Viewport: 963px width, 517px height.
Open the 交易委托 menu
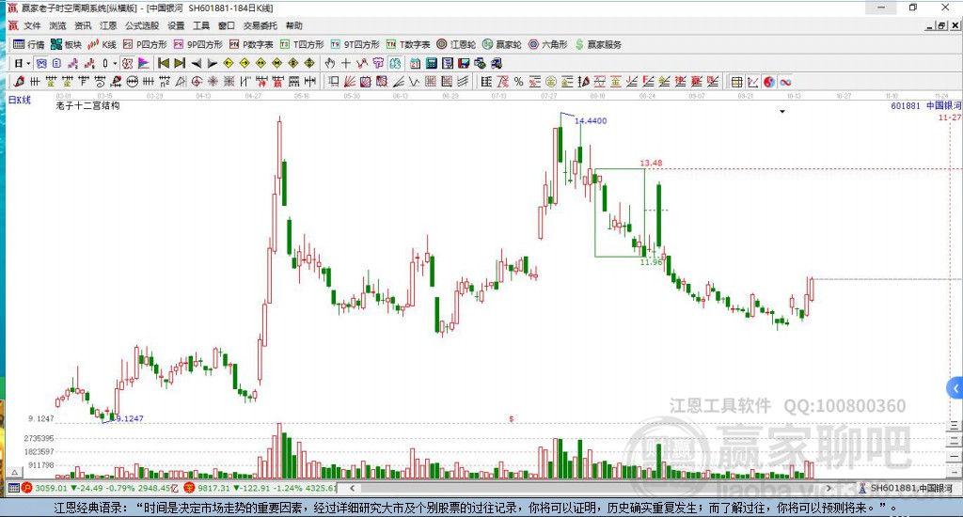[x=260, y=25]
